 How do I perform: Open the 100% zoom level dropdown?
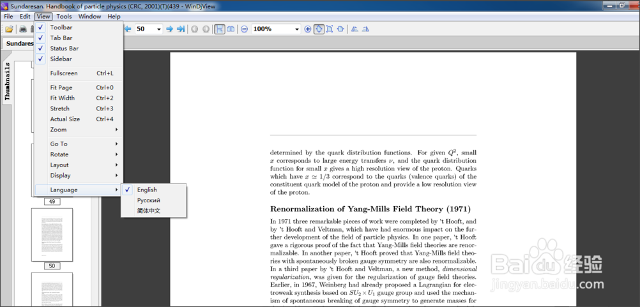(297, 29)
